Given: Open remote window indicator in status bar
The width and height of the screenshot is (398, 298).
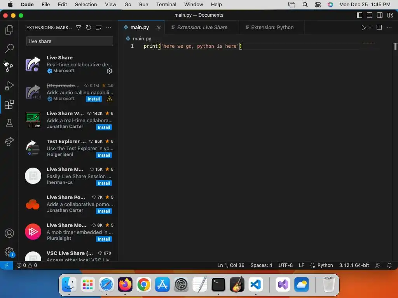Looking at the screenshot, I should pyautogui.click(x=7, y=265).
